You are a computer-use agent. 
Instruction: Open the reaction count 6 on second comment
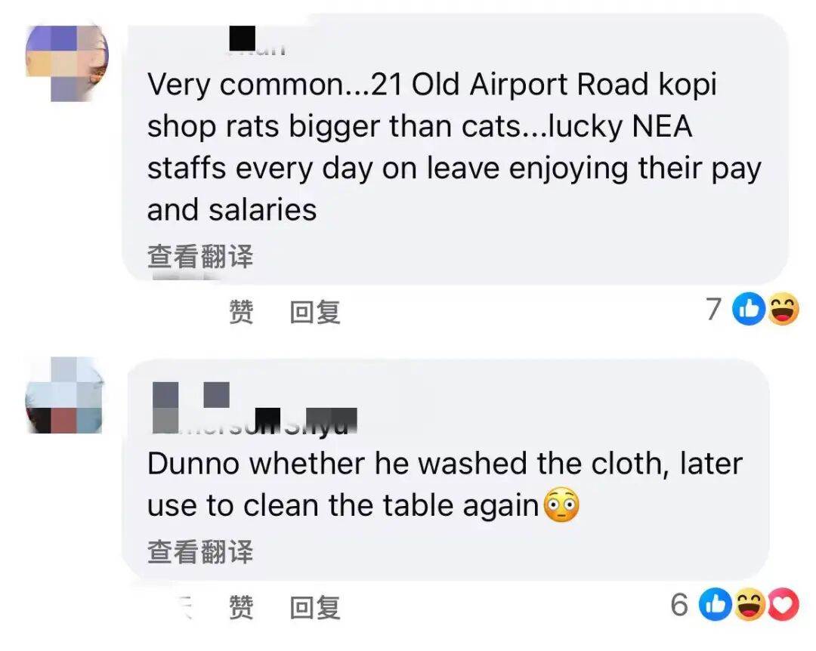[x=679, y=604]
